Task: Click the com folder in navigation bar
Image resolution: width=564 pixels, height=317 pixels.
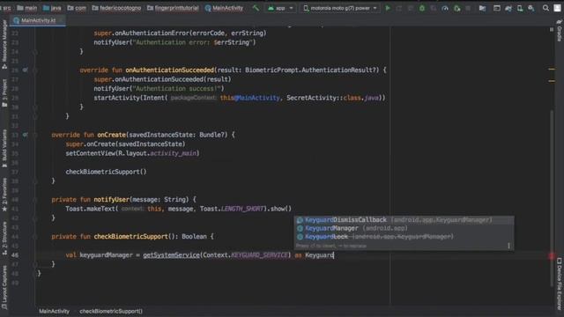Action: [x=77, y=8]
